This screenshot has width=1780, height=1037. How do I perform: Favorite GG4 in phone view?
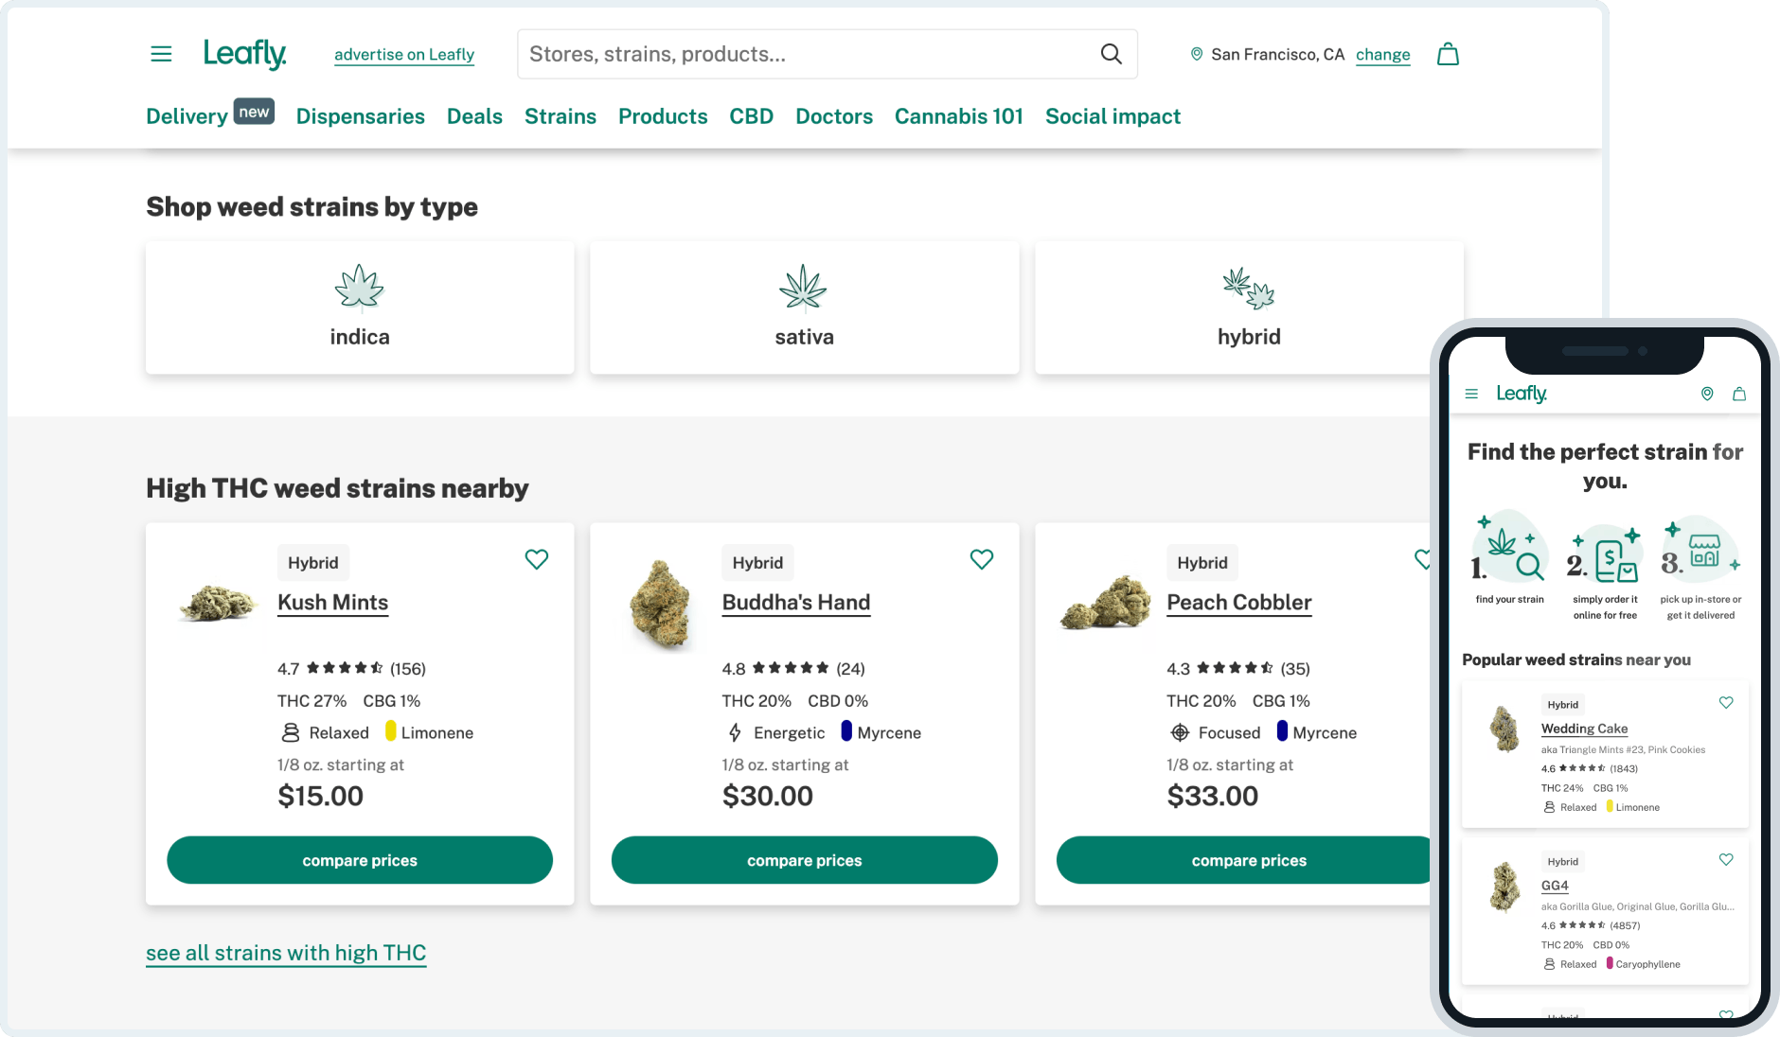click(1726, 859)
